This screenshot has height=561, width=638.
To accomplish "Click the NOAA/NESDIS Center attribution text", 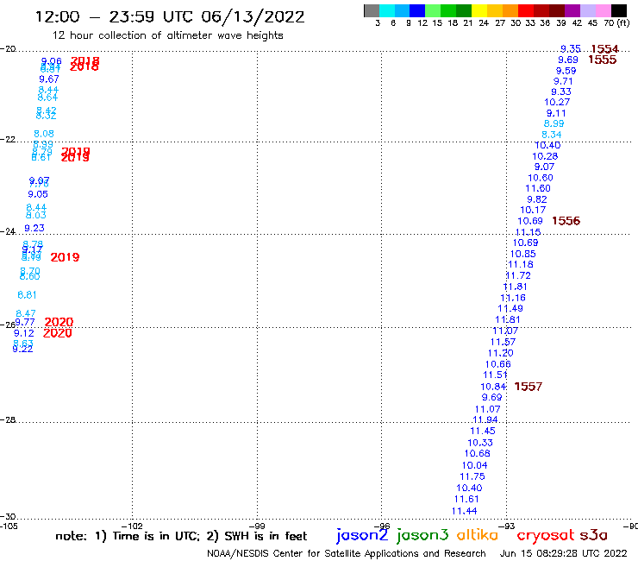I will 347,553.
